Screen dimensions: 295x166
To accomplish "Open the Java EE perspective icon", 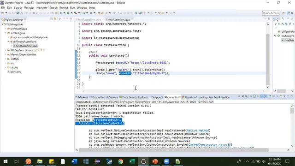I will (289, 13).
